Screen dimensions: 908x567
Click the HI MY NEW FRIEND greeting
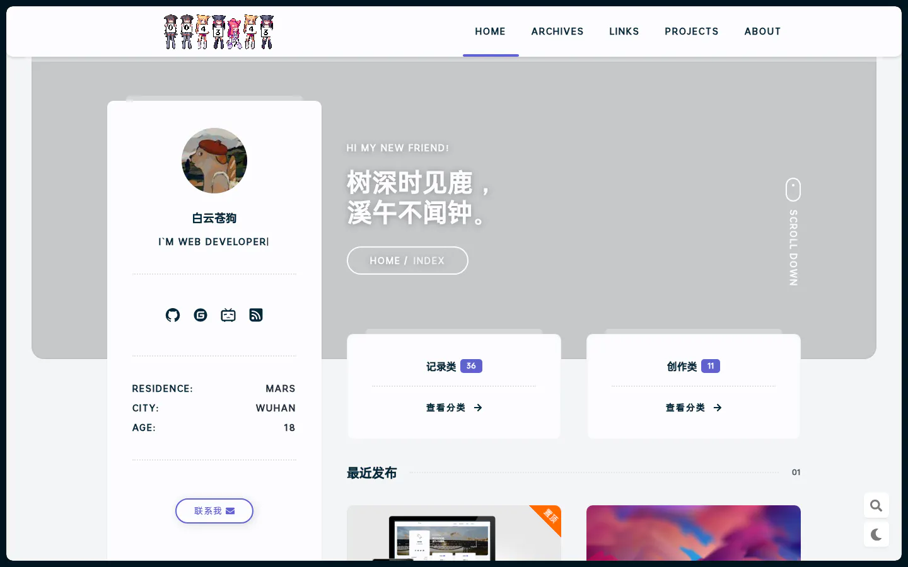coord(398,148)
